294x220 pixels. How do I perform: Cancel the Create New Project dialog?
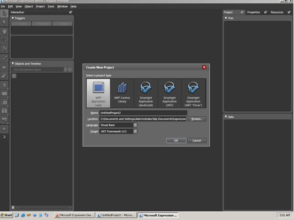[x=197, y=141]
